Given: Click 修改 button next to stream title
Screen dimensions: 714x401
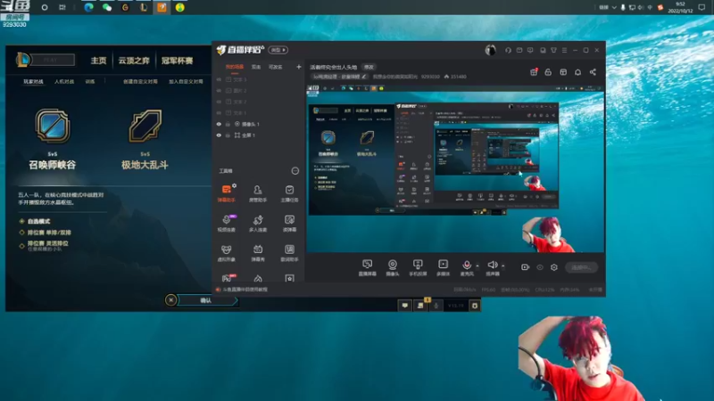Looking at the screenshot, I should click(369, 67).
